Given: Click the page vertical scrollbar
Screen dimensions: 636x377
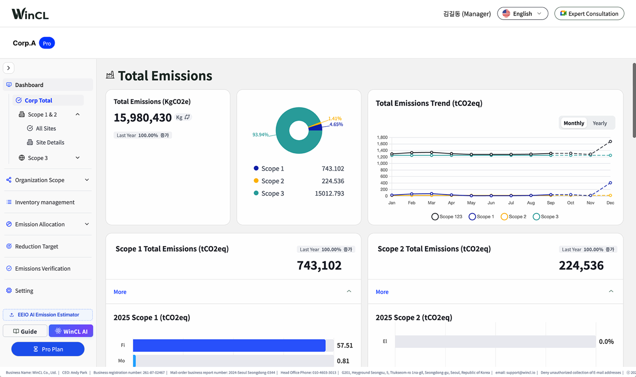Looking at the screenshot, I should click(x=634, y=101).
